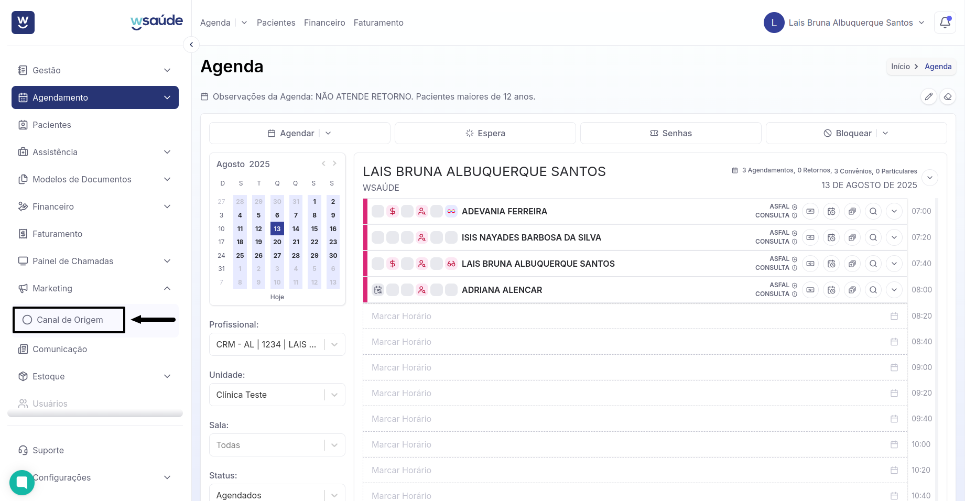Open the Unidade dropdown showing Clínica Teste
This screenshot has height=501, width=965.
coord(277,395)
